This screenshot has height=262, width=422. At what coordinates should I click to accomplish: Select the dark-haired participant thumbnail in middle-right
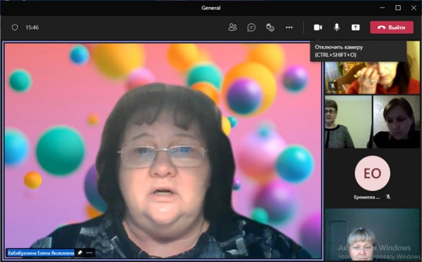point(396,122)
